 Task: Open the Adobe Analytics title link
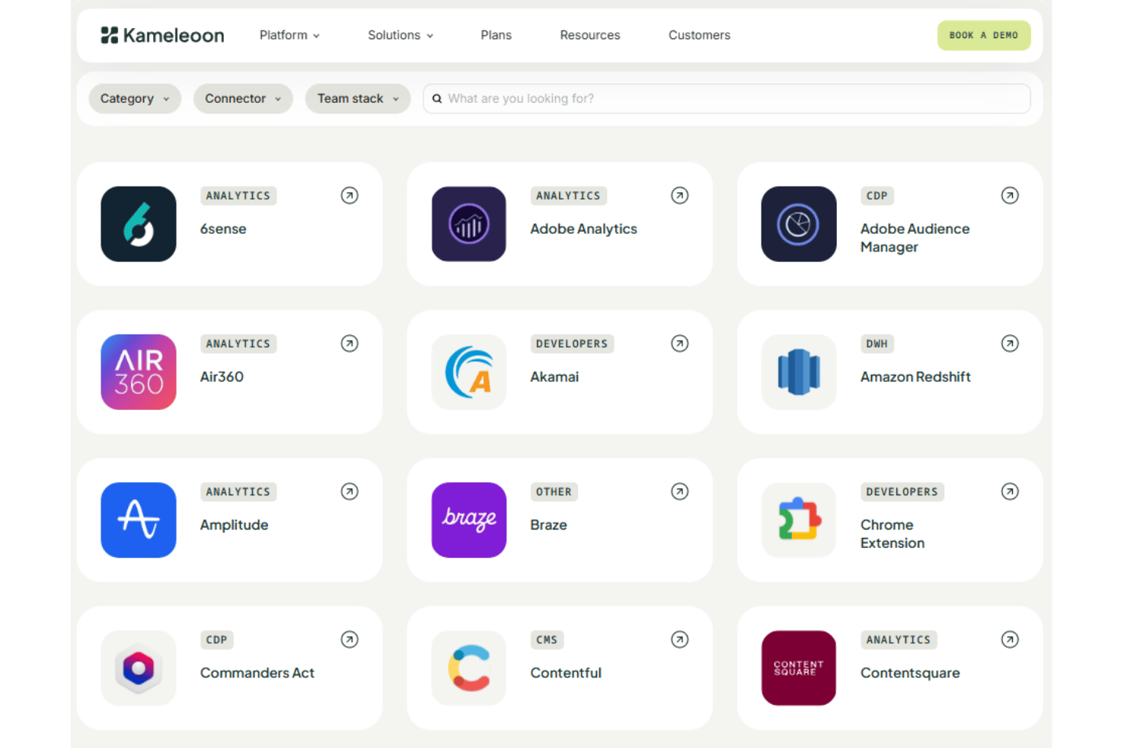584,229
